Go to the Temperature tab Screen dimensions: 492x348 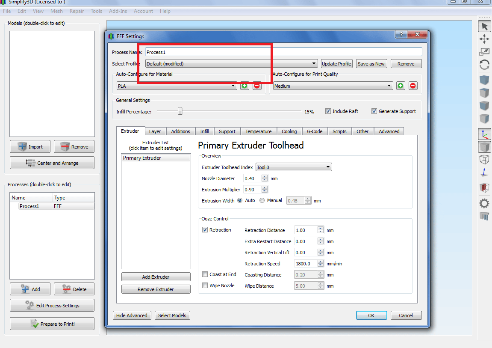[x=259, y=131]
